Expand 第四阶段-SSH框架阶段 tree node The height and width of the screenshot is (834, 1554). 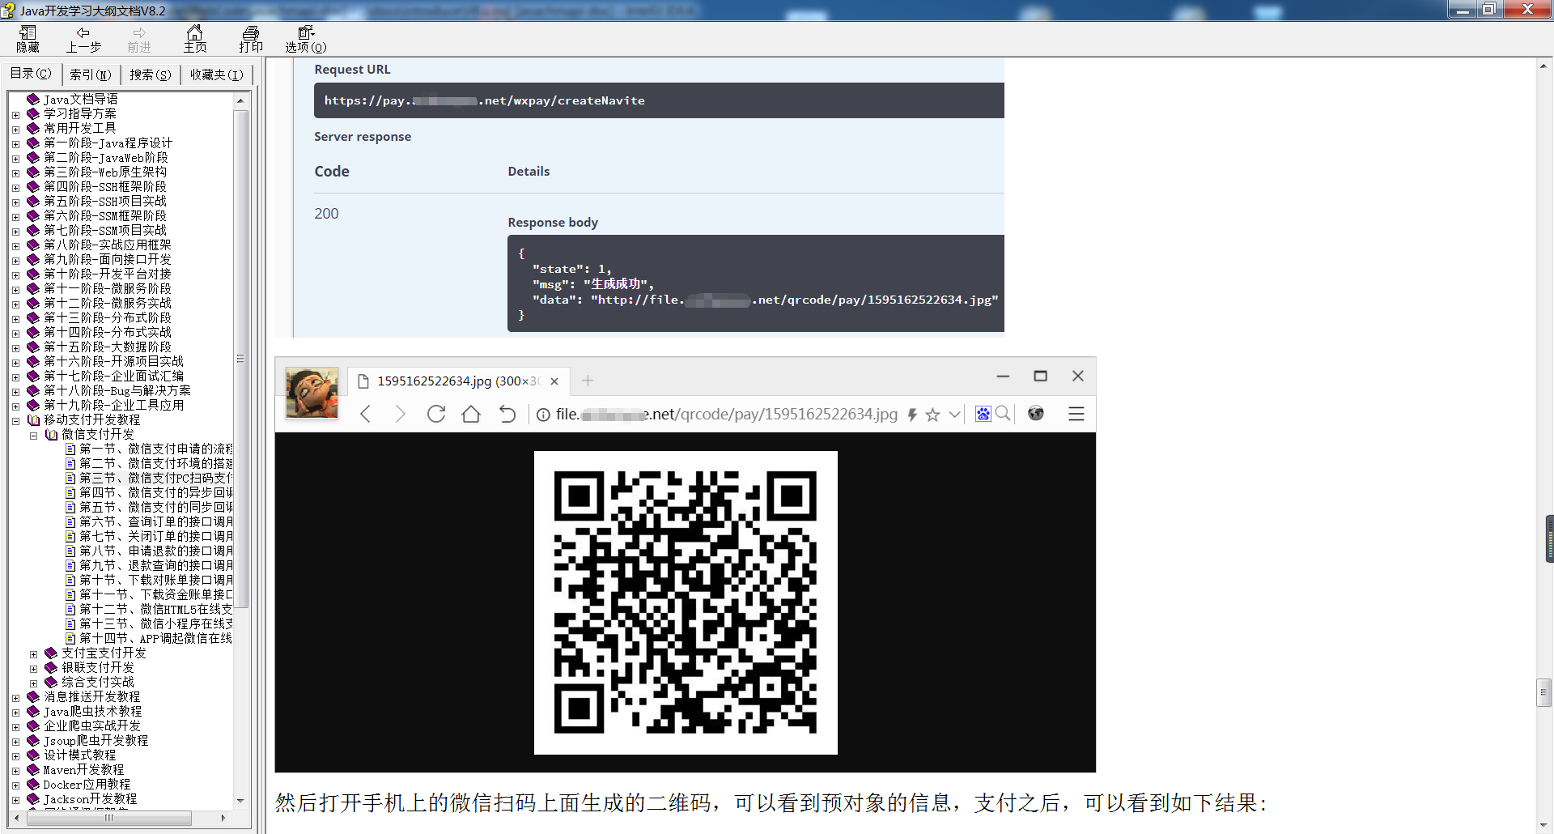click(x=15, y=187)
